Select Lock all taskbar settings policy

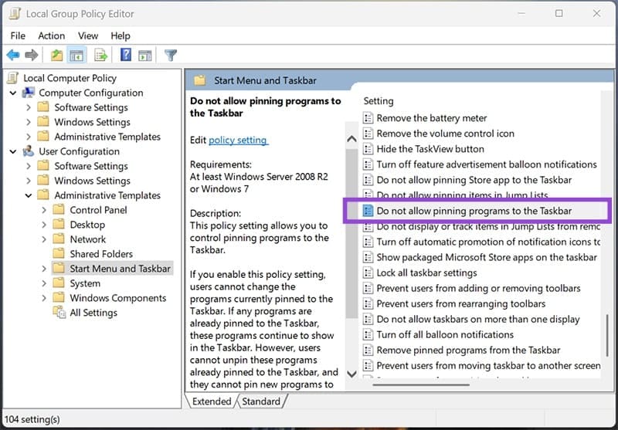pyautogui.click(x=426, y=273)
